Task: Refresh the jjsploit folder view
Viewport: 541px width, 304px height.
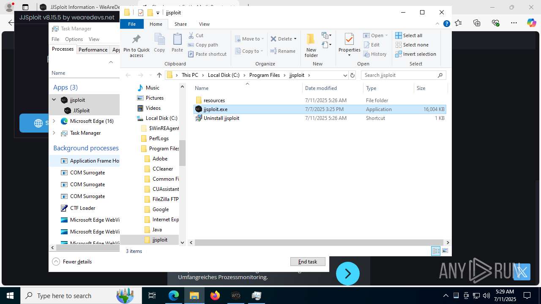Action: coord(352,75)
